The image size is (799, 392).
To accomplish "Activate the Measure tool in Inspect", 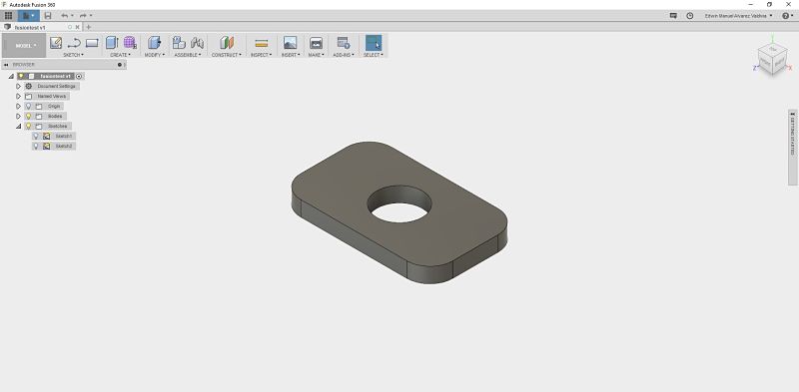I will coord(262,43).
